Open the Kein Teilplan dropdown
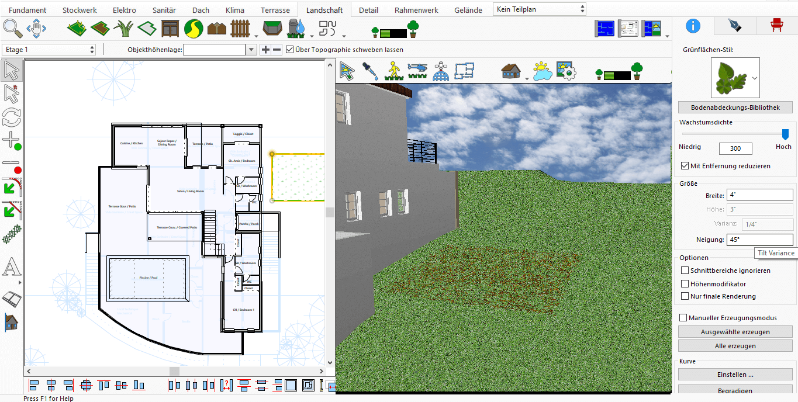Screen dimensions: 798x402 (x=539, y=9)
